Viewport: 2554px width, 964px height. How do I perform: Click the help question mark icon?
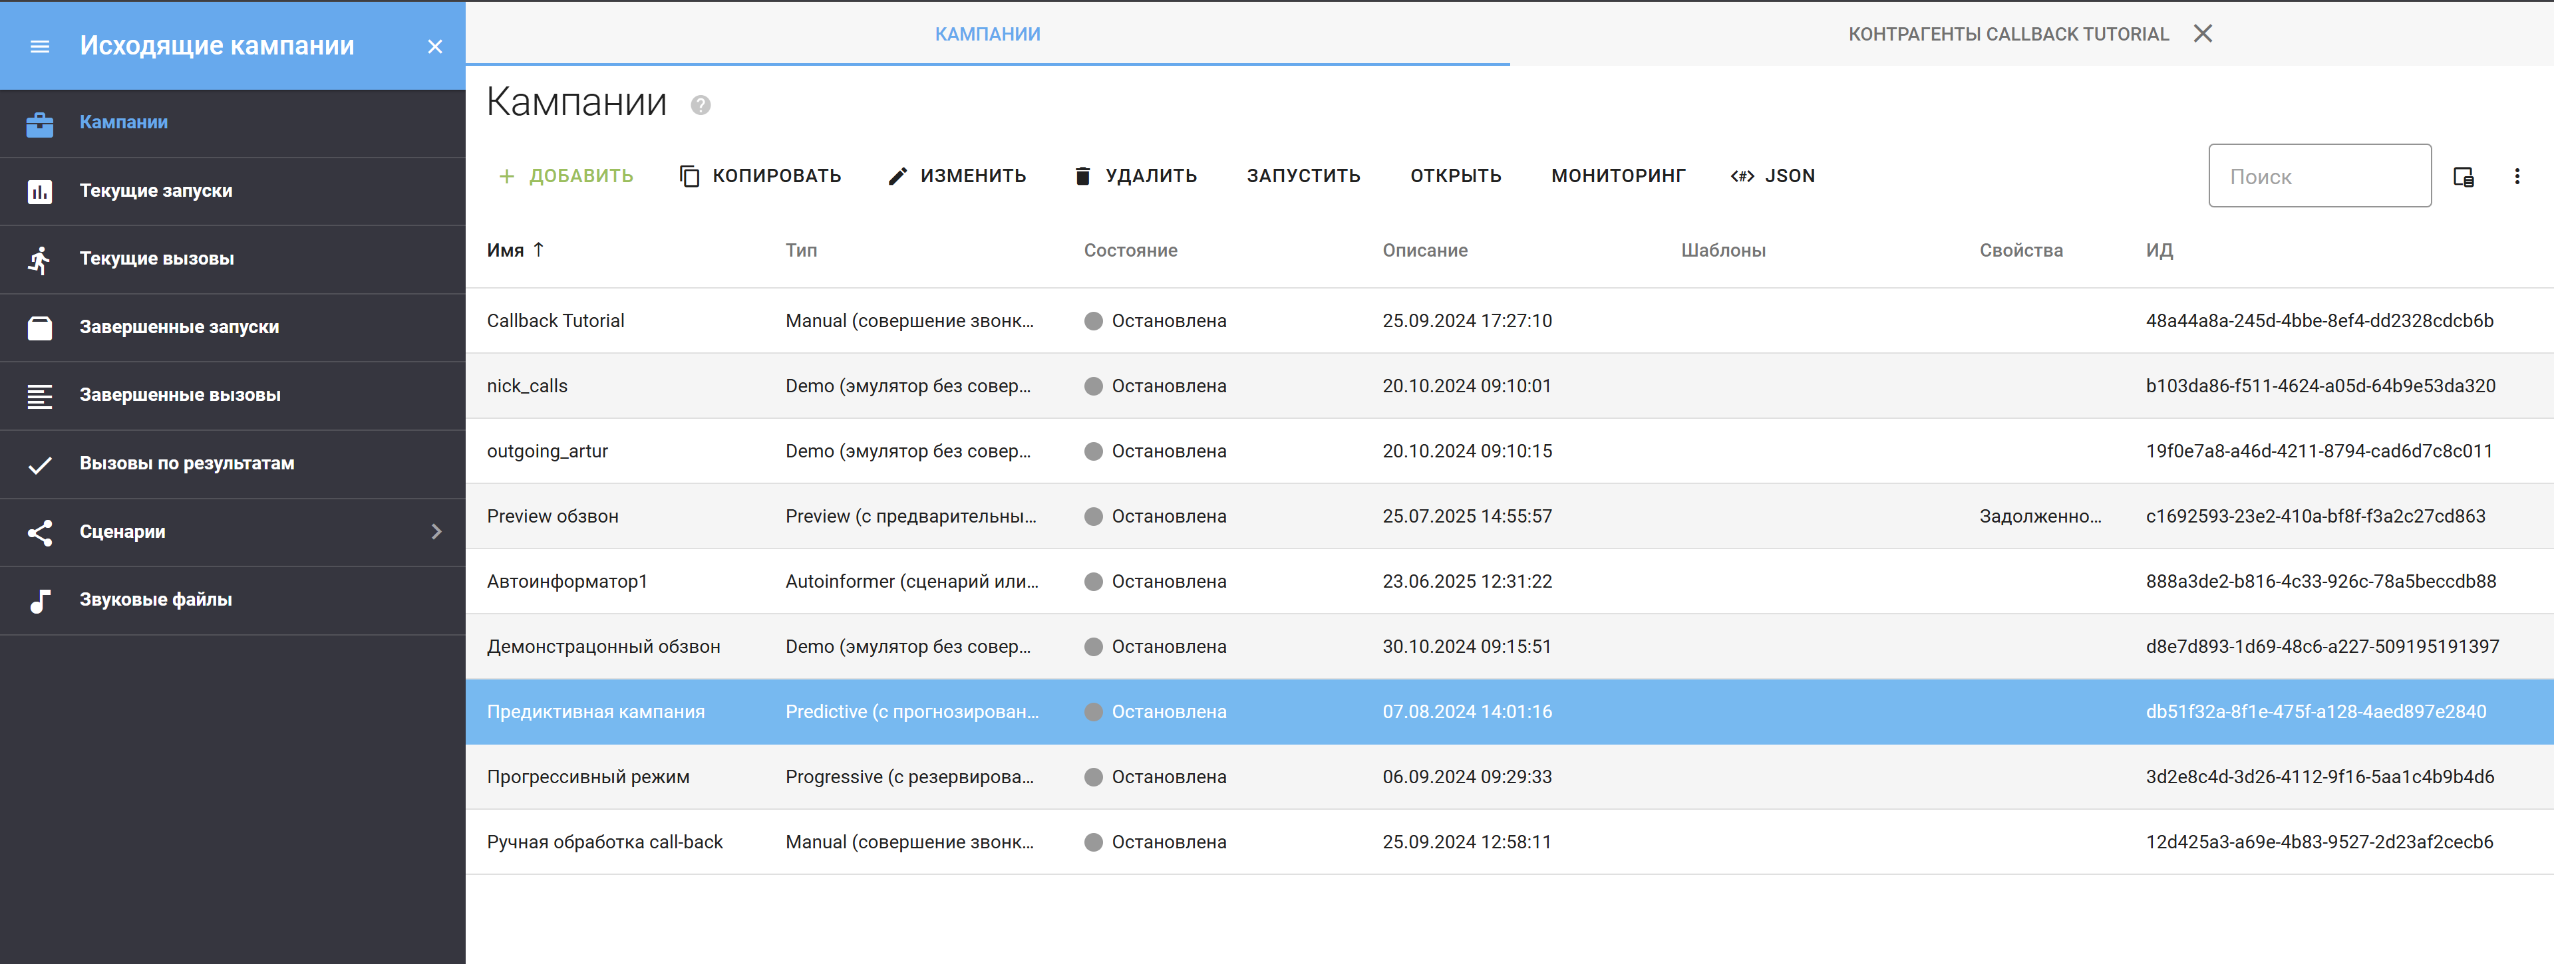pyautogui.click(x=700, y=105)
